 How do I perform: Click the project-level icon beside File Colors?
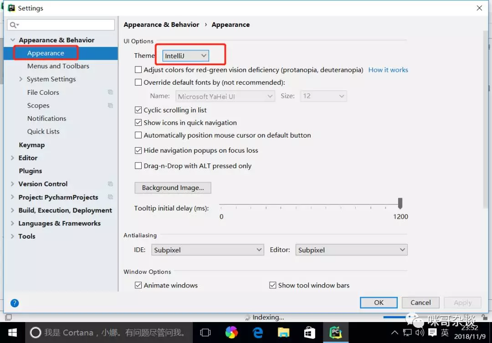(x=110, y=92)
